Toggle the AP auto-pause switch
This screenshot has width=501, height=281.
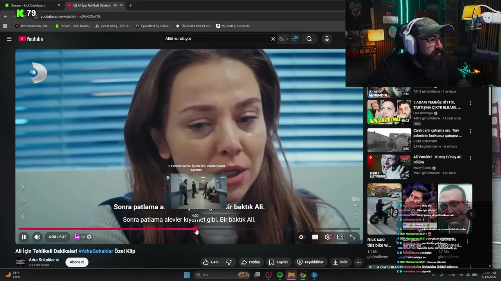click(x=355, y=199)
